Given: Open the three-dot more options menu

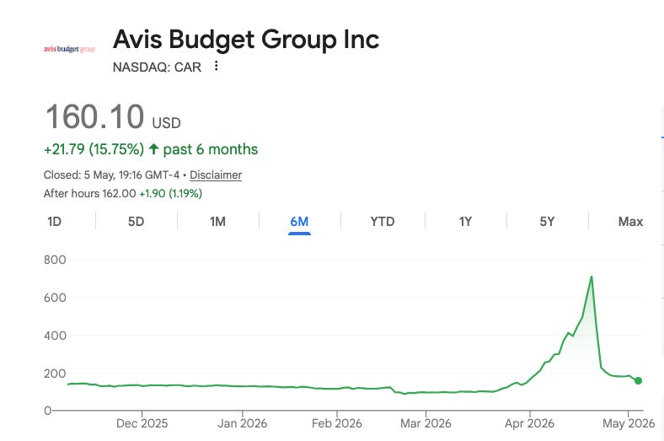Looking at the screenshot, I should (216, 66).
